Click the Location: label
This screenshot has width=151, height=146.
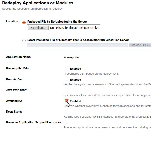tap(13, 21)
